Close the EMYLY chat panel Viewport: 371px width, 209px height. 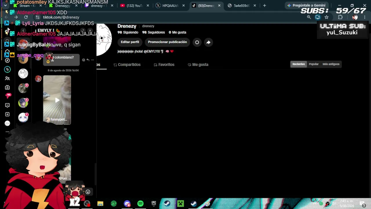click(90, 30)
